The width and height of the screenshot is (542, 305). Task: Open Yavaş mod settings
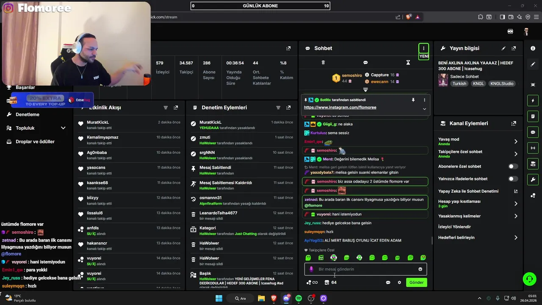tap(478, 141)
